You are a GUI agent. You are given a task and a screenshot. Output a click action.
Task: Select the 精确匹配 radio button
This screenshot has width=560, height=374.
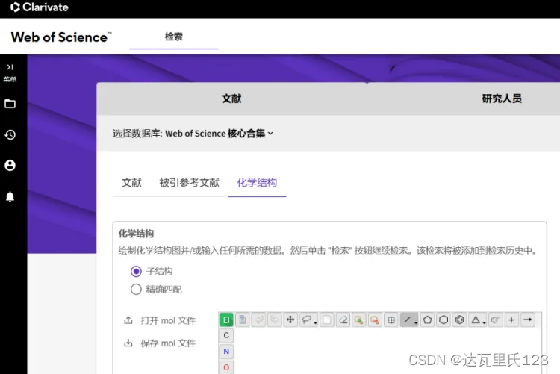click(136, 290)
